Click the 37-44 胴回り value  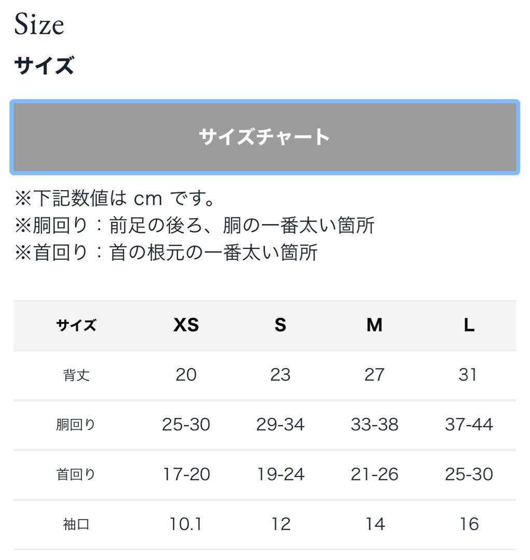coord(469,424)
